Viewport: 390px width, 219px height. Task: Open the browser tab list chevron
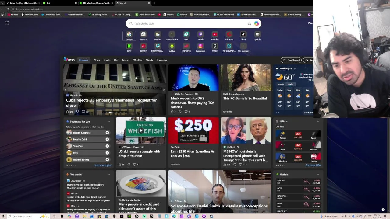point(2,3)
